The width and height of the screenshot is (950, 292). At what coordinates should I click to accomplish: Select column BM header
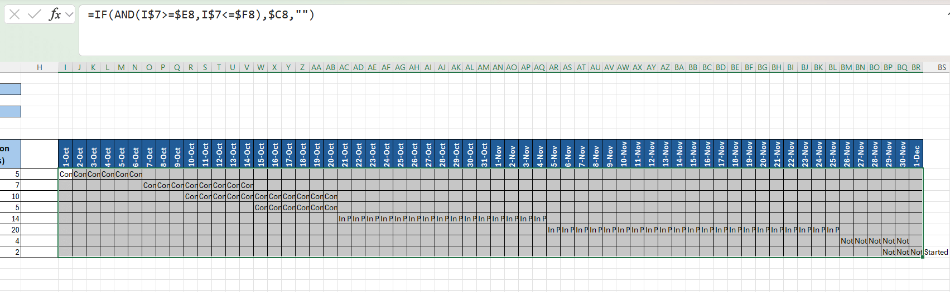click(x=846, y=67)
